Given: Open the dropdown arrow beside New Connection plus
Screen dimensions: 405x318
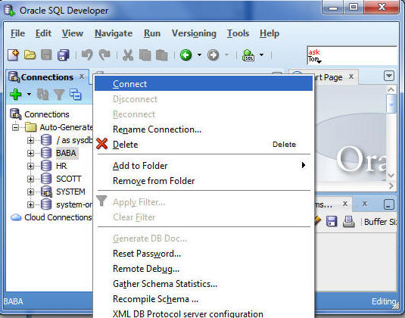Looking at the screenshot, I should coord(29,95).
